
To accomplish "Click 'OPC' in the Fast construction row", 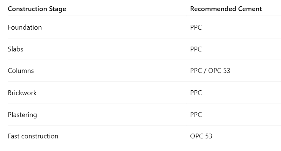I will coord(197,136).
